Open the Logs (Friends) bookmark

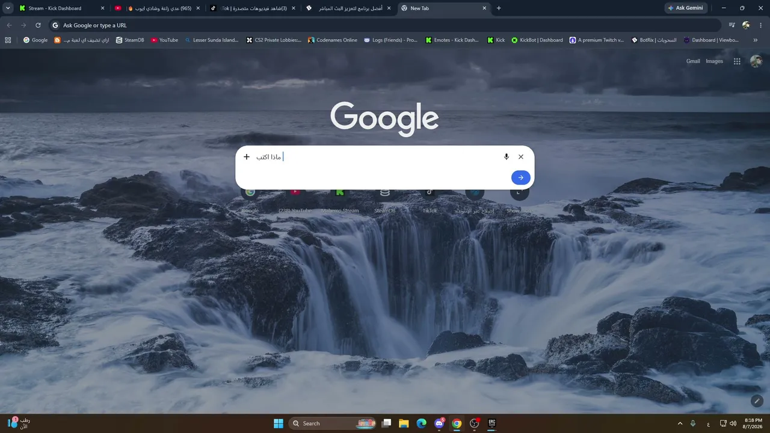coord(390,40)
